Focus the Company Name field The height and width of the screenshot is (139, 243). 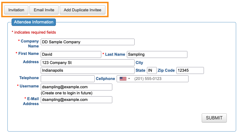[x=88, y=42]
